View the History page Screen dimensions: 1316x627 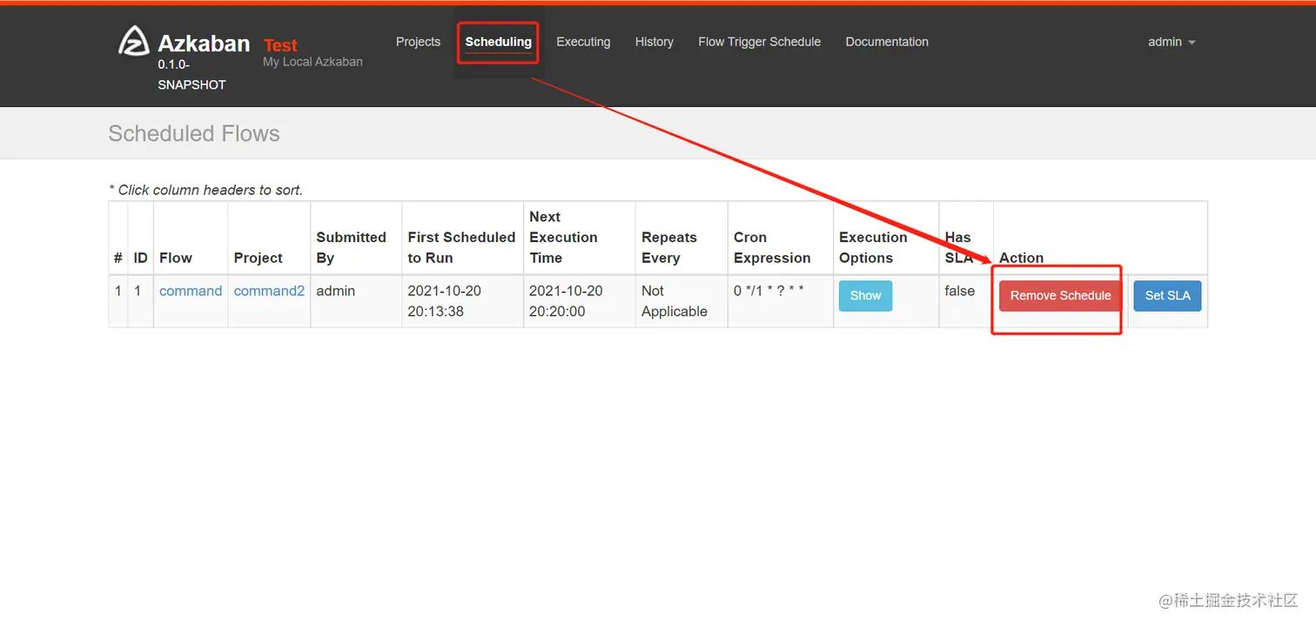[x=655, y=42]
